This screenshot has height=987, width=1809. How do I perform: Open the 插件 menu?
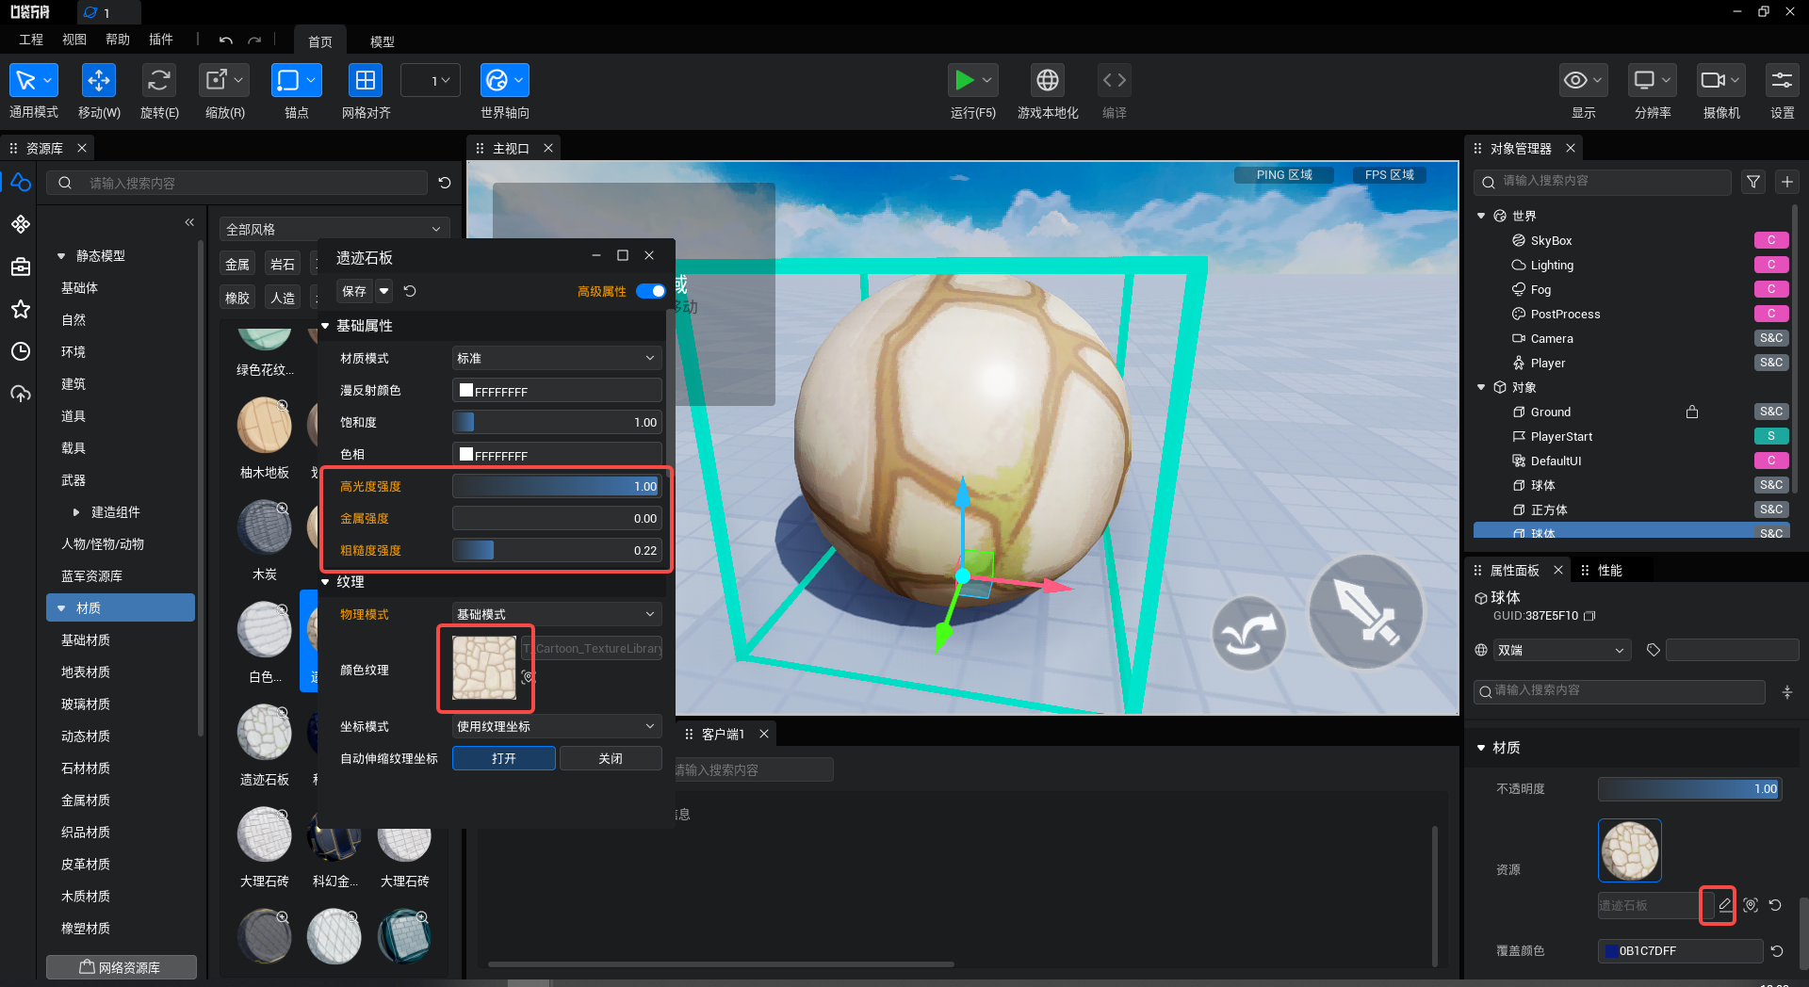pos(161,40)
